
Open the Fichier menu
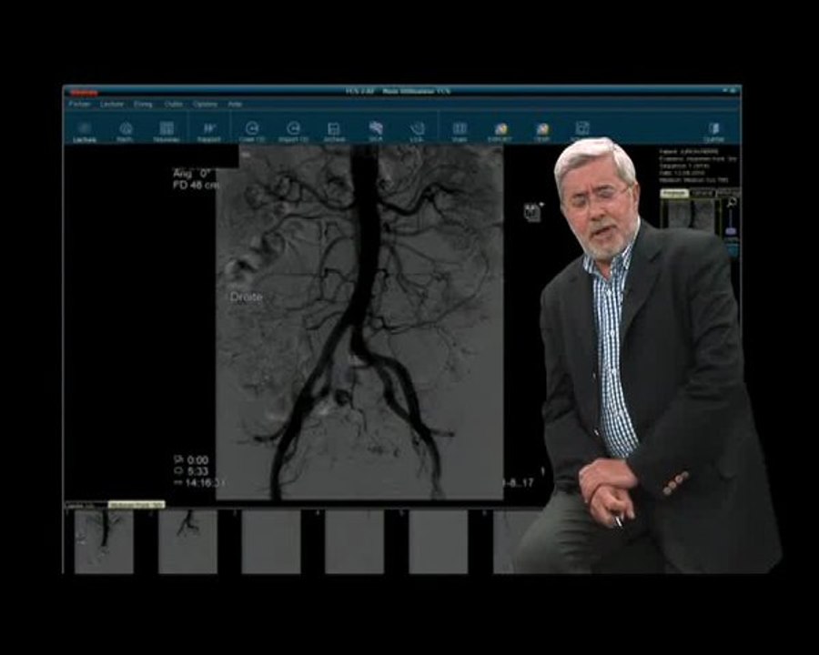[80, 105]
